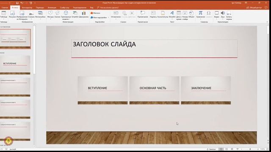The width and height of the screenshot is (271, 152).
Task: Open the Анимация animations tab
Action: pyautogui.click(x=52, y=8)
